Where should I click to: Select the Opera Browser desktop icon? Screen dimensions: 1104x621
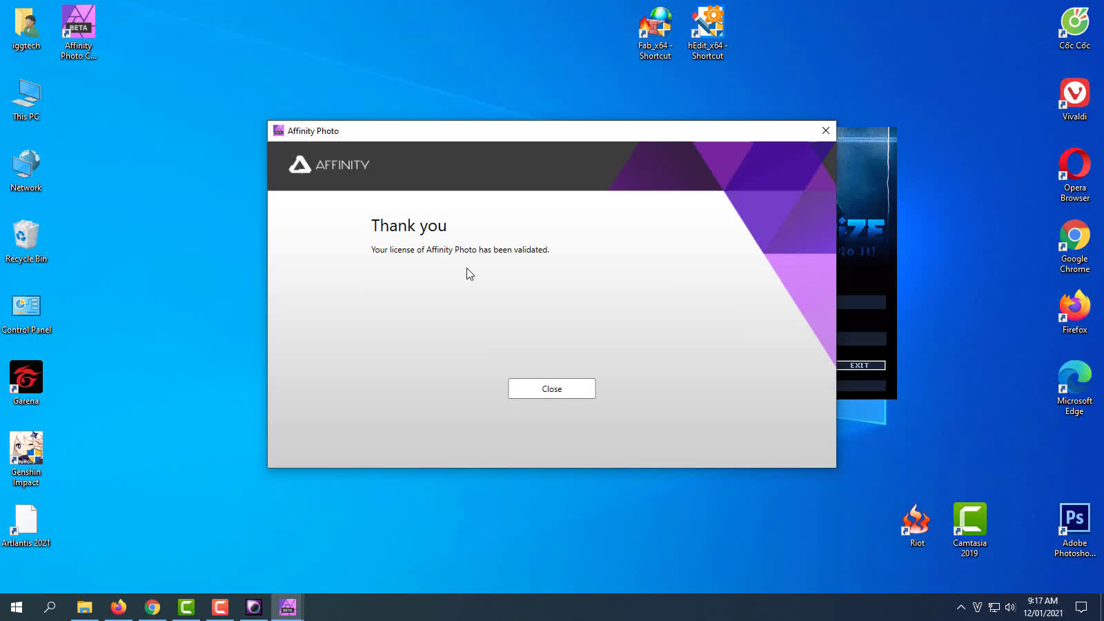click(x=1074, y=175)
